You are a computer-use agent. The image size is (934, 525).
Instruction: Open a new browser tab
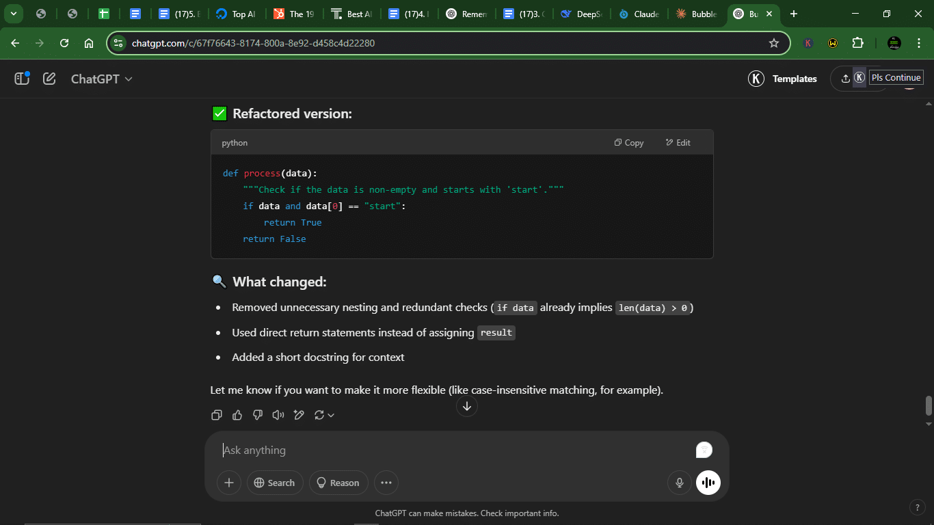pyautogui.click(x=794, y=14)
